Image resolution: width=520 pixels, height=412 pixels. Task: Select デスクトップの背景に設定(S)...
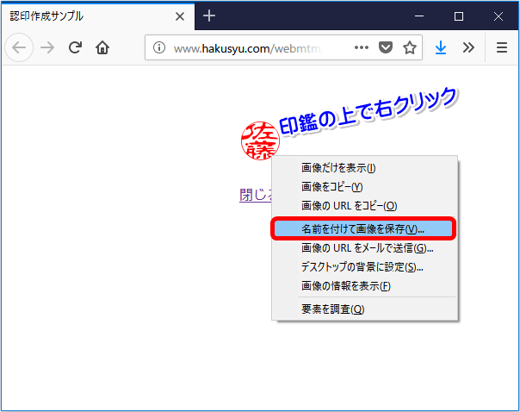[365, 267]
